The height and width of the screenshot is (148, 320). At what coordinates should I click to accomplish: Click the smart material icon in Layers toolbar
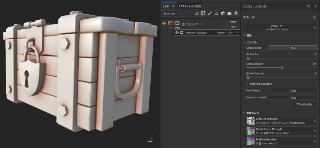point(223,13)
